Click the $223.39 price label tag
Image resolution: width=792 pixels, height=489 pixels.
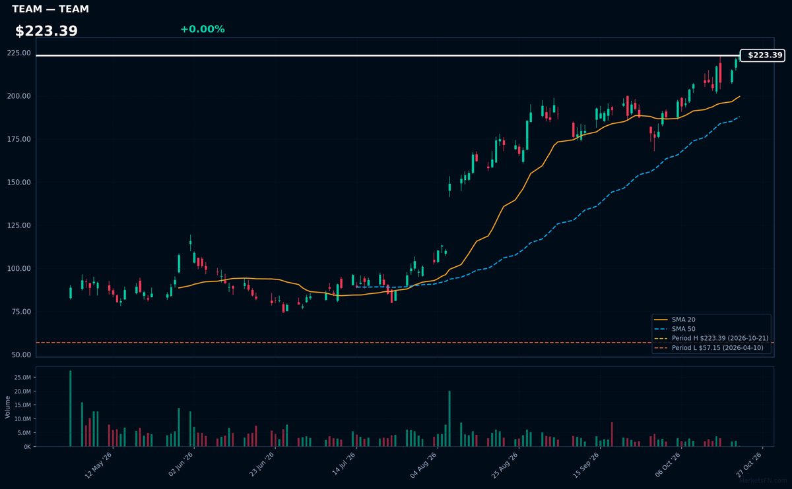(762, 55)
